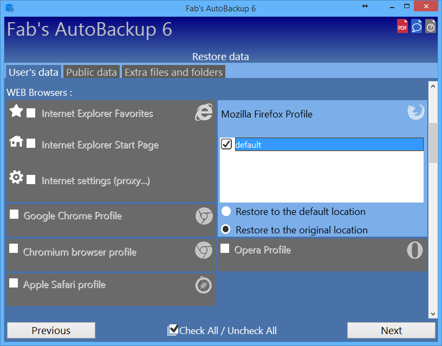This screenshot has height=346, width=442.
Task: Click the Internet settings (proxy...) label
Action: [96, 181]
